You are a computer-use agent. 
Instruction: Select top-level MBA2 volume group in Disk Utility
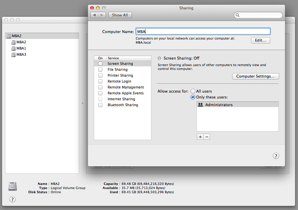point(42,36)
